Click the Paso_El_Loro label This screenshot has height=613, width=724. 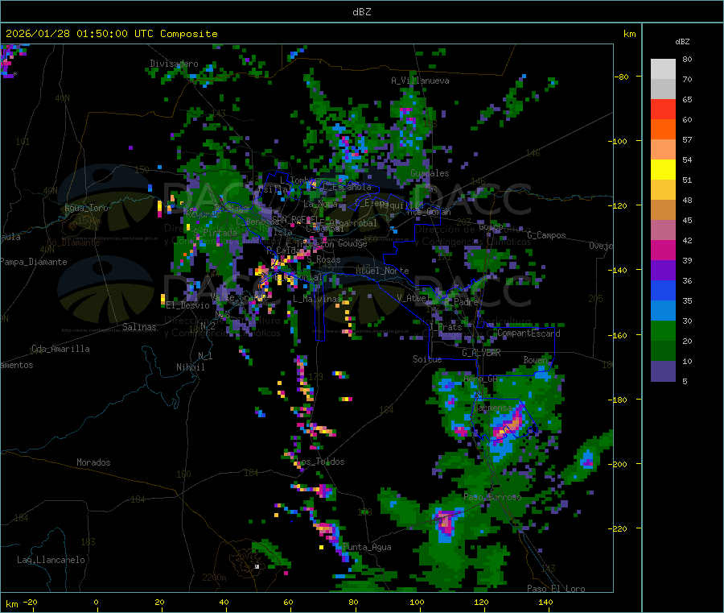click(557, 589)
